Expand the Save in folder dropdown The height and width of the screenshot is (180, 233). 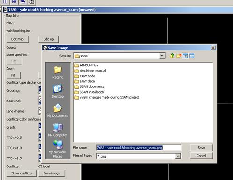(x=162, y=56)
